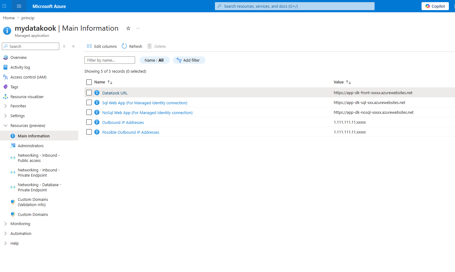
Task: Click the info icon on Outbound IP Addresses row
Action: point(97,122)
